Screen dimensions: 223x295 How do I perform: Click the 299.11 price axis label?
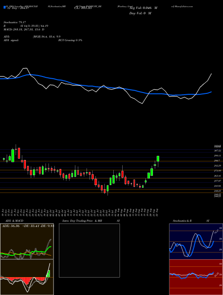(x=217, y=156)
